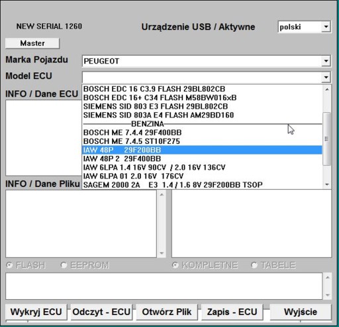Select IAW 48P 29F200BB from list
339x327 pixels.
coord(202,150)
